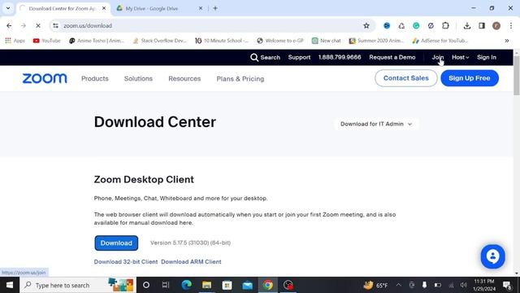Click Sign In in the header
Viewport: 520px width, 293px height.
[487, 58]
